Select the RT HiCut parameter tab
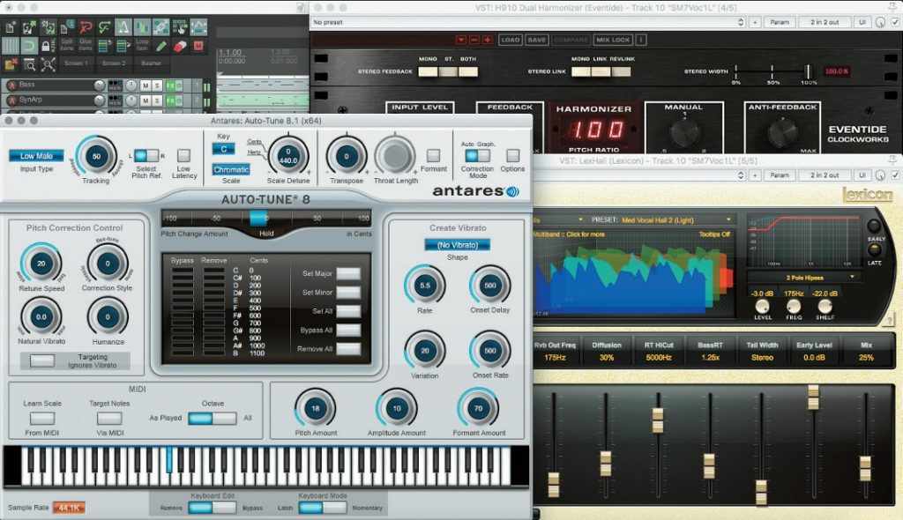Screen dimensions: 903x520 point(658,351)
